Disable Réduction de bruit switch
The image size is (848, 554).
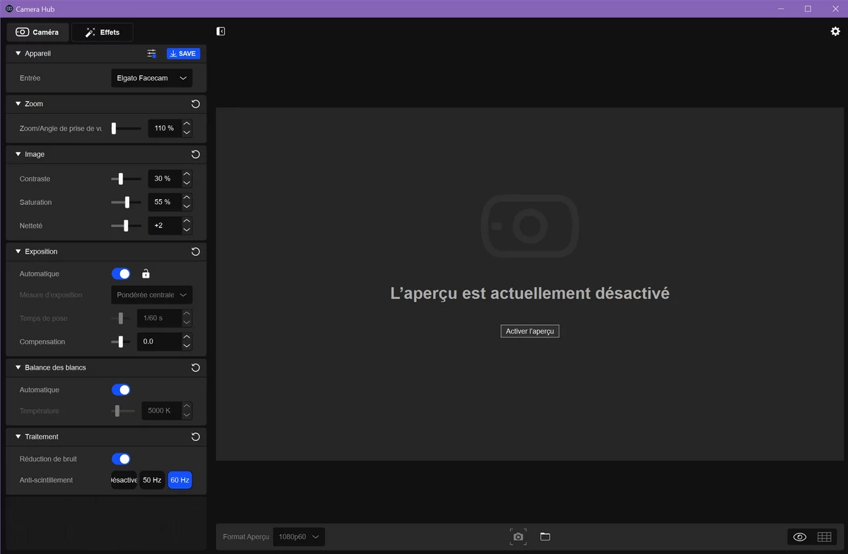121,459
